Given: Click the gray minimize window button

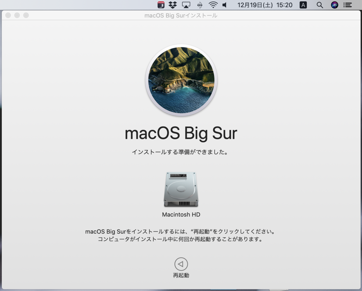Looking at the screenshot, I should point(17,15).
